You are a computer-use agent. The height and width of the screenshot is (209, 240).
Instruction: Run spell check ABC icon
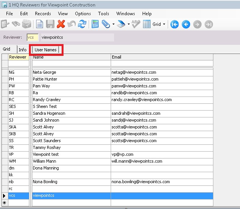click(136, 24)
